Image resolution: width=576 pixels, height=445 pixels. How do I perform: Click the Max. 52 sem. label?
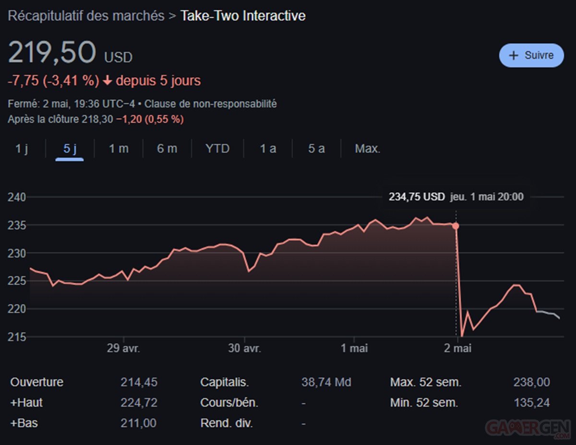(426, 382)
